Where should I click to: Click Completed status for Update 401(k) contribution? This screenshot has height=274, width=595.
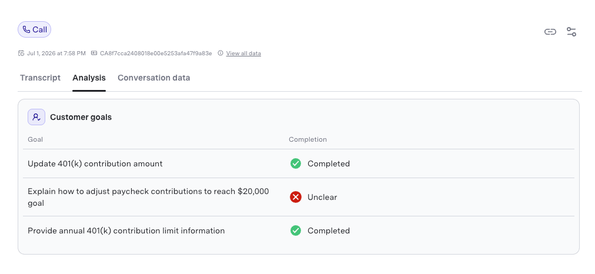pyautogui.click(x=329, y=163)
